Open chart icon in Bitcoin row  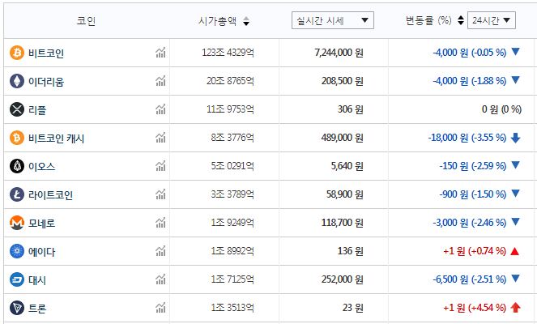click(x=160, y=53)
